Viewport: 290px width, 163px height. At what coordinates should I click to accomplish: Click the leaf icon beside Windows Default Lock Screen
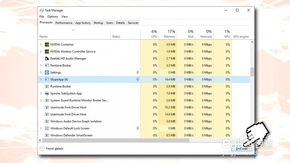138,128
